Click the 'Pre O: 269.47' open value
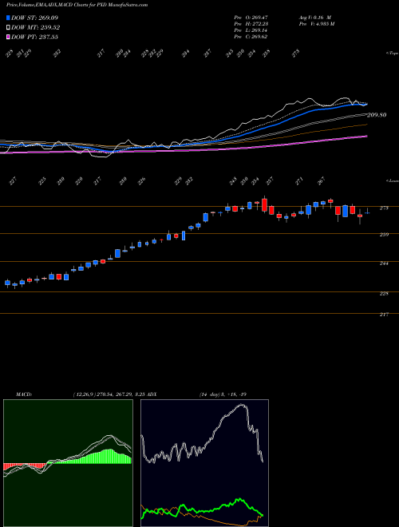The image size is (399, 527). (x=251, y=17)
